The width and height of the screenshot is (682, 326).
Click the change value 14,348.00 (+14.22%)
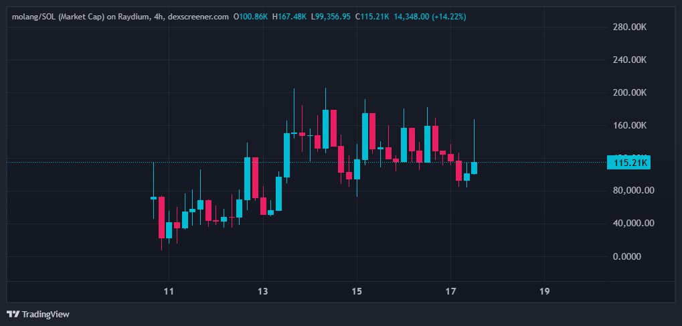(x=430, y=17)
